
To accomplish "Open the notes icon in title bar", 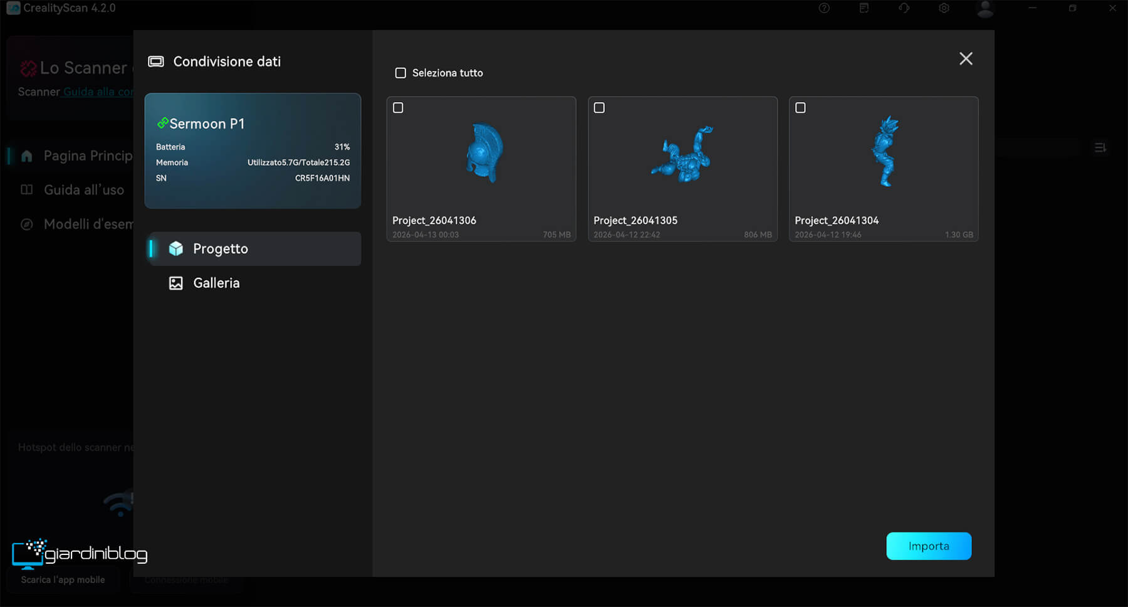I will (x=864, y=8).
